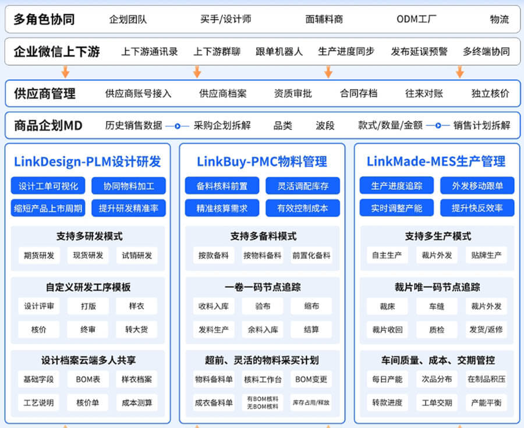
Task: Open LinkMade-MES生产管理 heading
Action: (x=436, y=161)
